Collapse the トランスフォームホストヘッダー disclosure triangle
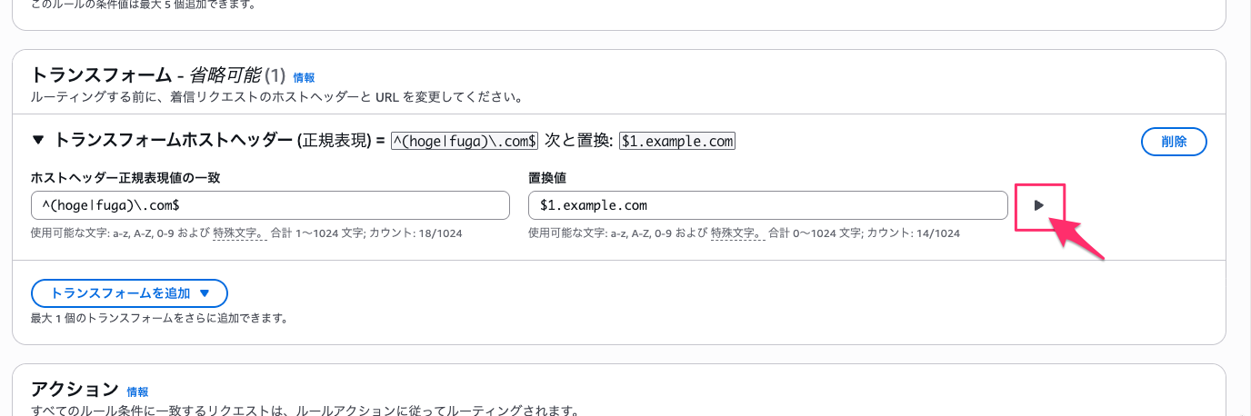Viewport: 1251px width, 416px height. 38,141
